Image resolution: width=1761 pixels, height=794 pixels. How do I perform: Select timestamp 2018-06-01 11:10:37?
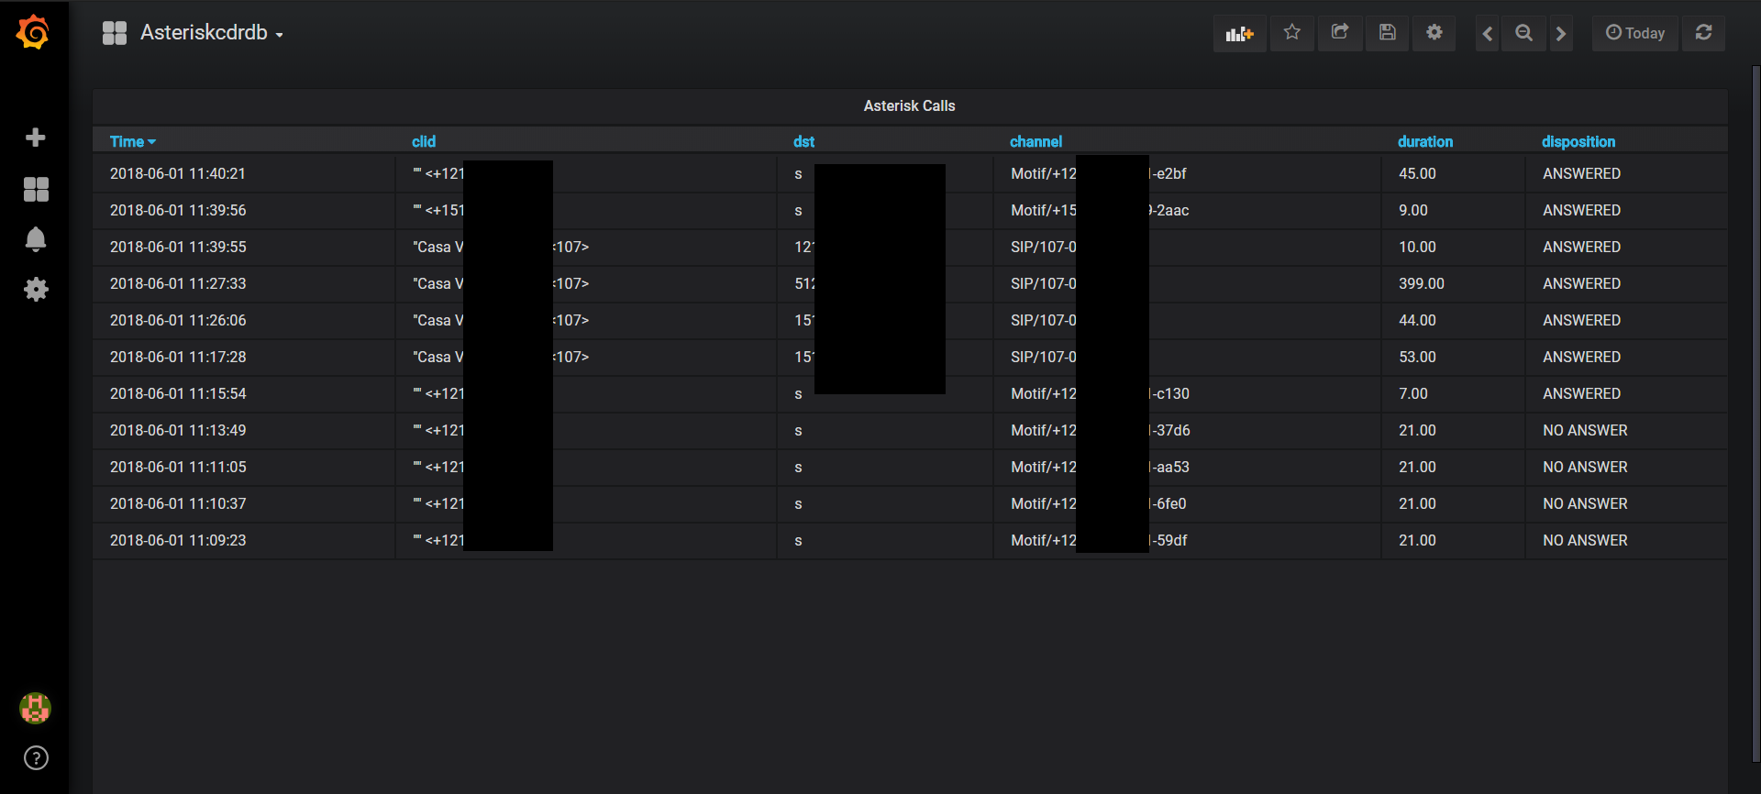178,504
